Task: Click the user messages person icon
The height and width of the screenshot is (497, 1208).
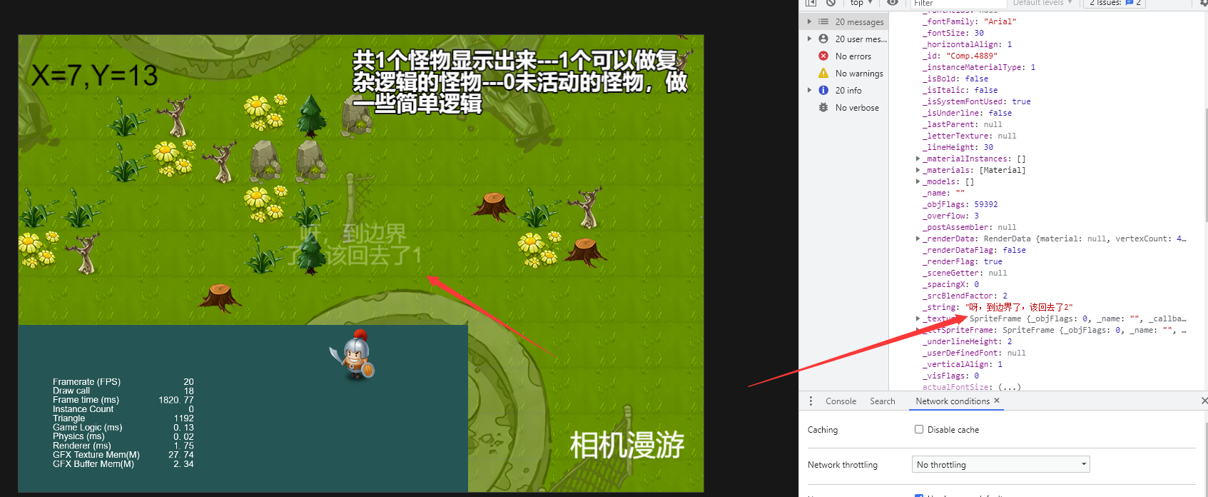Action: click(823, 39)
